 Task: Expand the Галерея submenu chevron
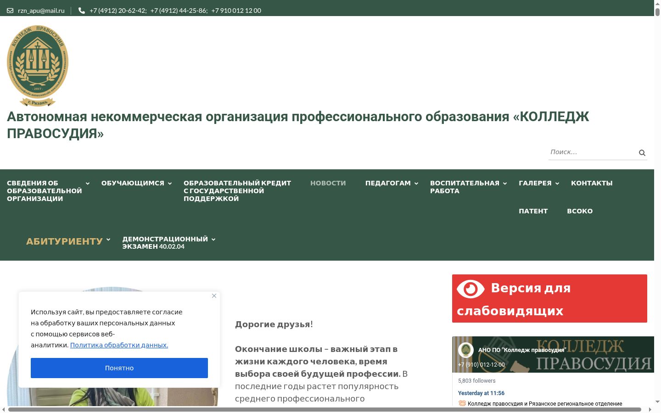pos(557,184)
